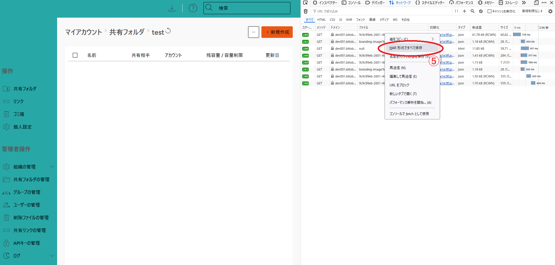Enable the キャッシュを無効化 checkbox
Viewport: 555px width, 265px height.
pos(490,11)
